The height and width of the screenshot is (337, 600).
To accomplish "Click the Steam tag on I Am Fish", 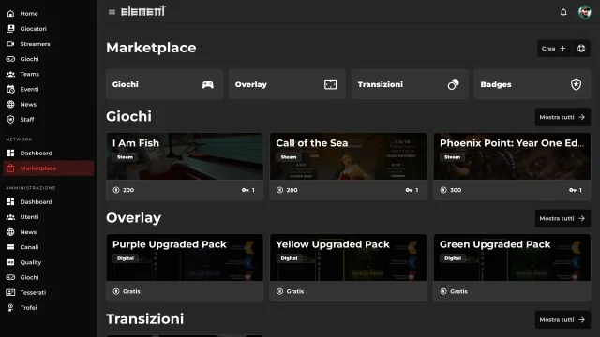I will pos(125,157).
